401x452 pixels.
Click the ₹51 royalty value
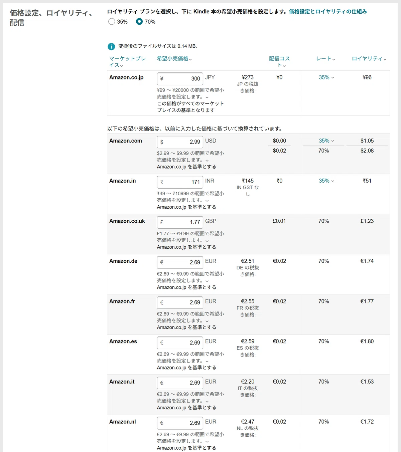point(367,181)
